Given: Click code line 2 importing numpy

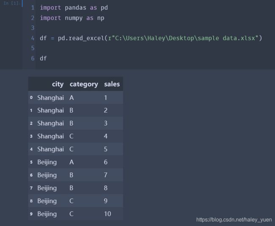Looking at the screenshot, I should point(72,18).
